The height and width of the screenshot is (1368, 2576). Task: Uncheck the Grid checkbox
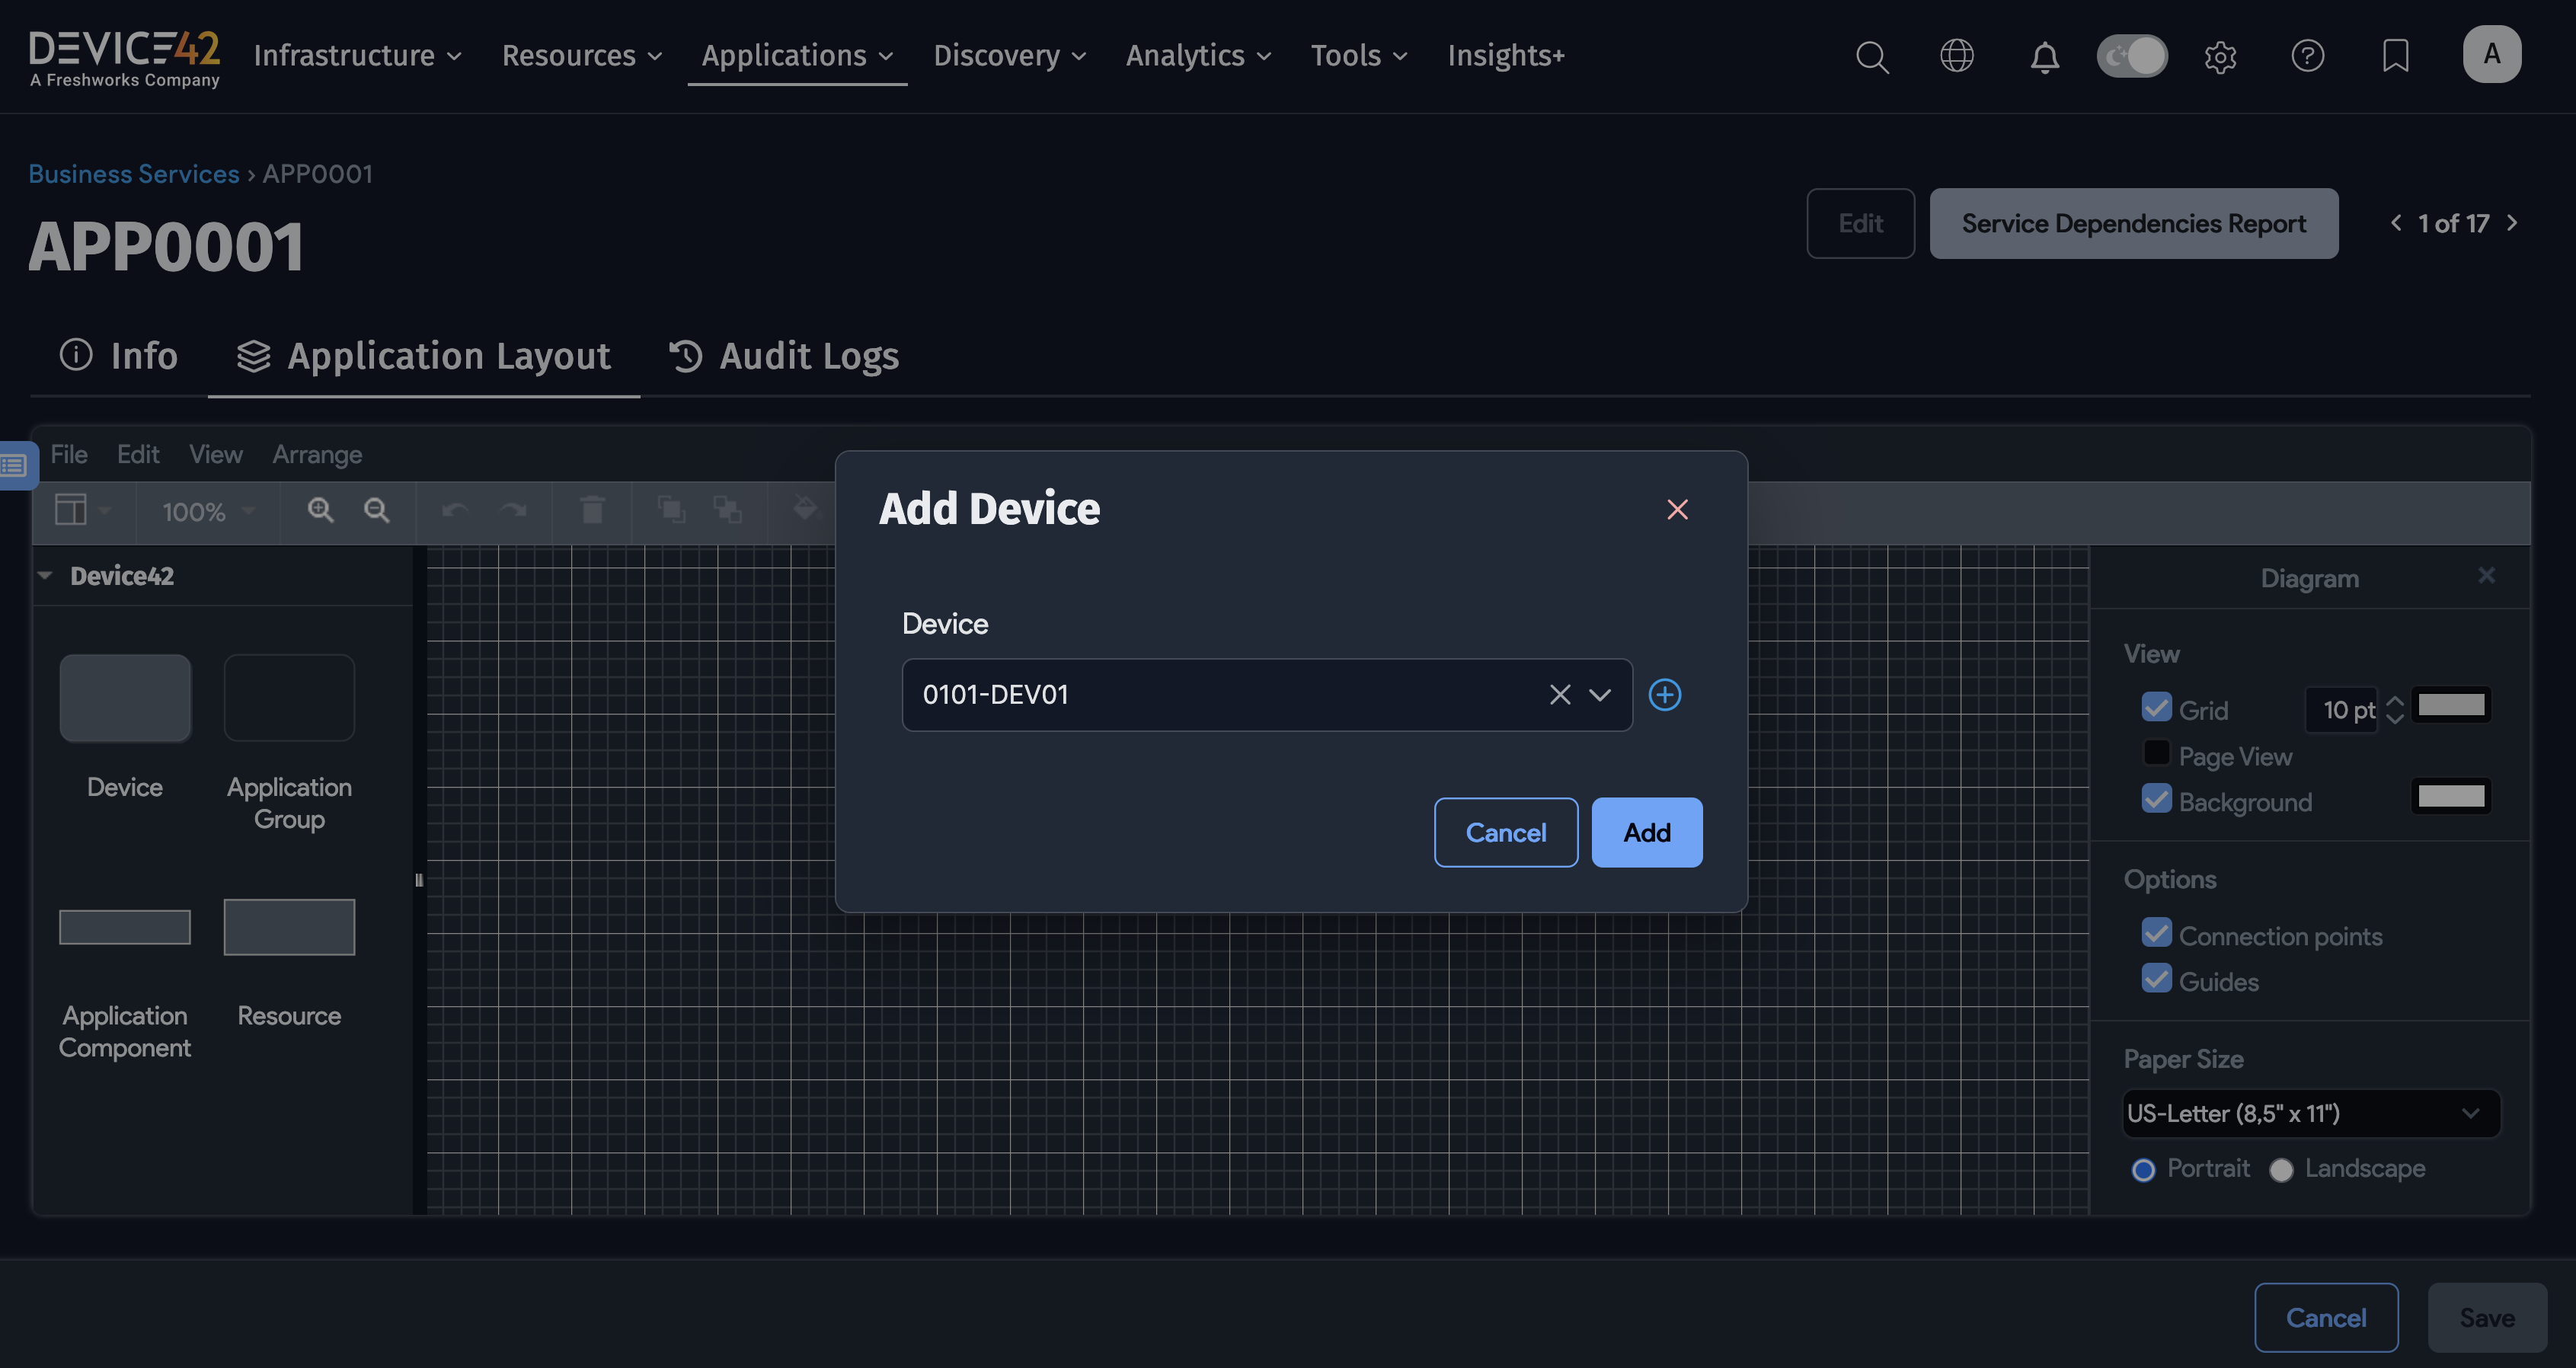click(2156, 707)
